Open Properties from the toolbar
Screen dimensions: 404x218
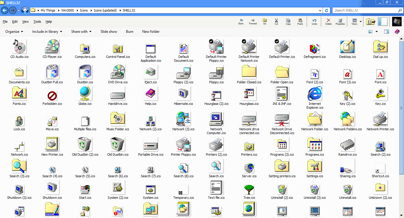point(340,22)
